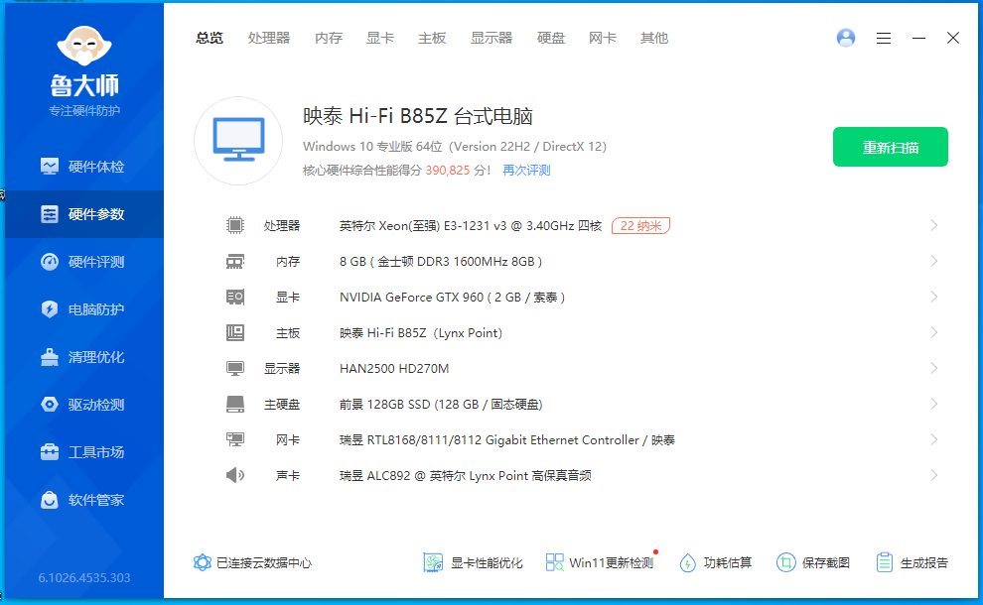Open the hamburger main menu icon
Viewport: 983px width, 605px height.
[883, 38]
